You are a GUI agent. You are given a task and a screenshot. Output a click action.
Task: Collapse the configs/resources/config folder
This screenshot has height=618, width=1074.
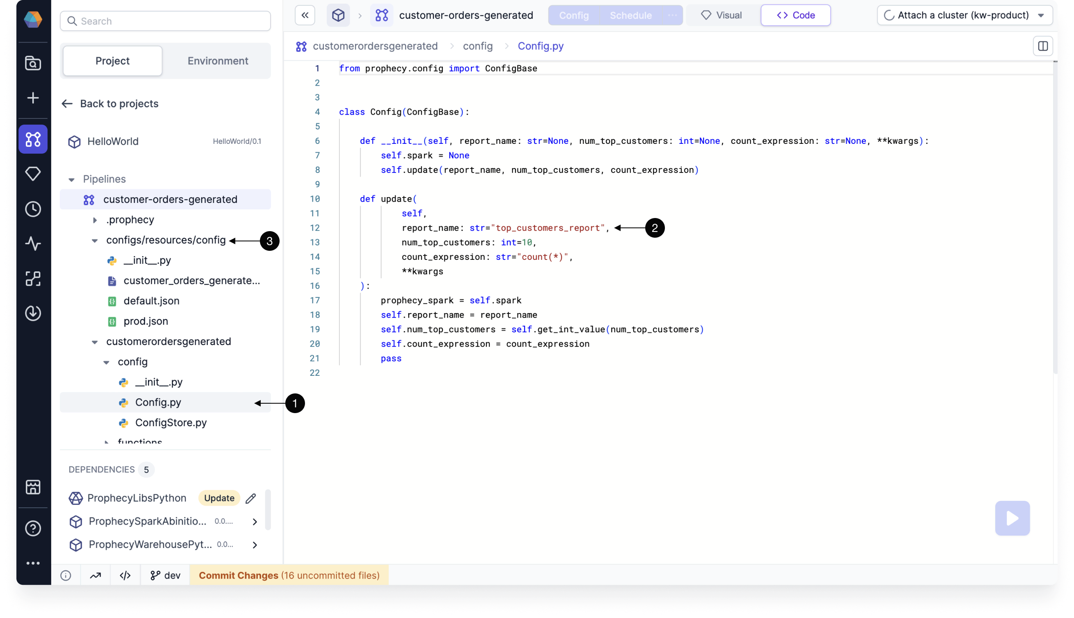point(95,240)
